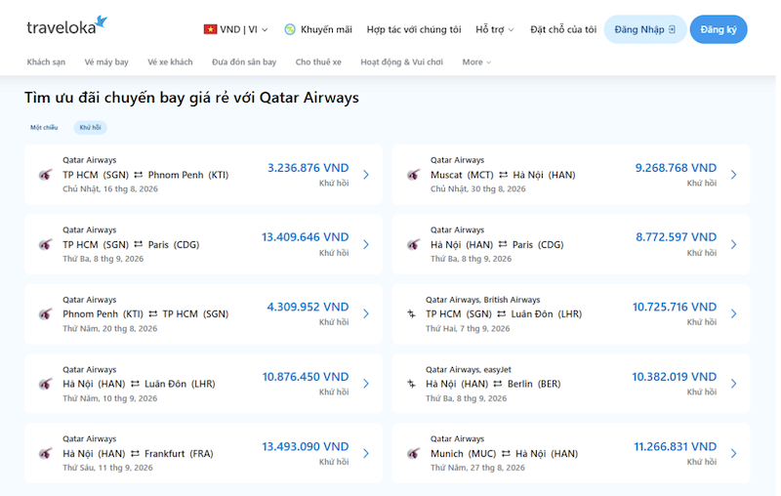Click Qatar Airways logo on TP HCM–Phnom Penh card
The image size is (781, 496).
point(45,175)
